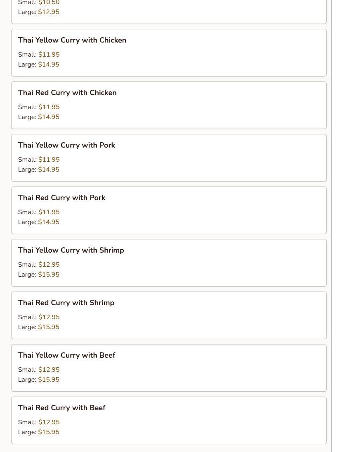Click small $12.95 price for Red Curry Shrimp
The height and width of the screenshot is (452, 340).
coord(49,317)
